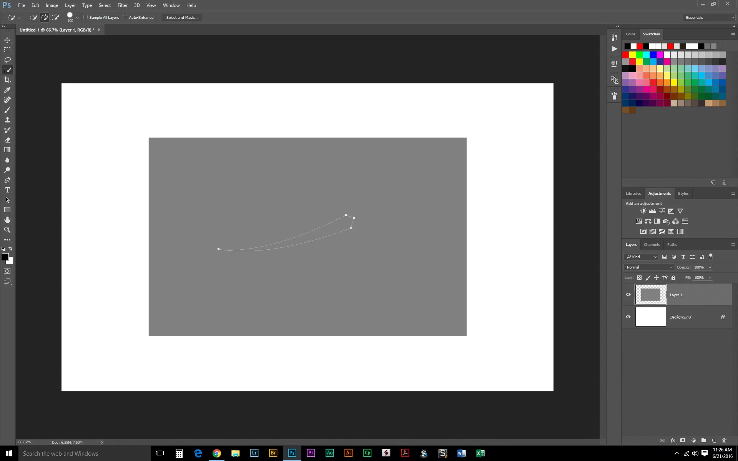
Task: Enable the Auto-Enhance checkbox
Action: (x=125, y=17)
